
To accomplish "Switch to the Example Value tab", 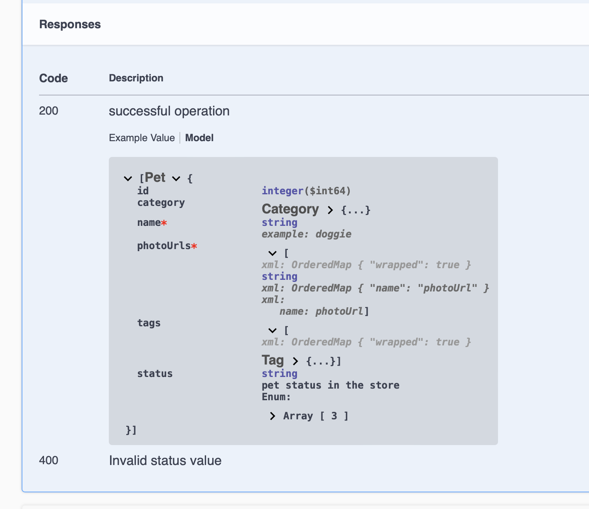I will 142,138.
